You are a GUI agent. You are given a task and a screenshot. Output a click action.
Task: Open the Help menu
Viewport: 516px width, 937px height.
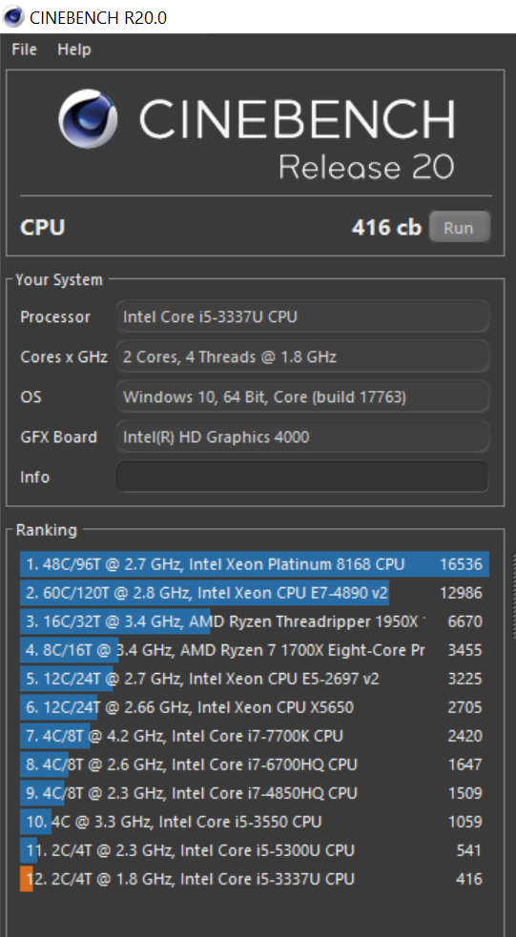[74, 50]
